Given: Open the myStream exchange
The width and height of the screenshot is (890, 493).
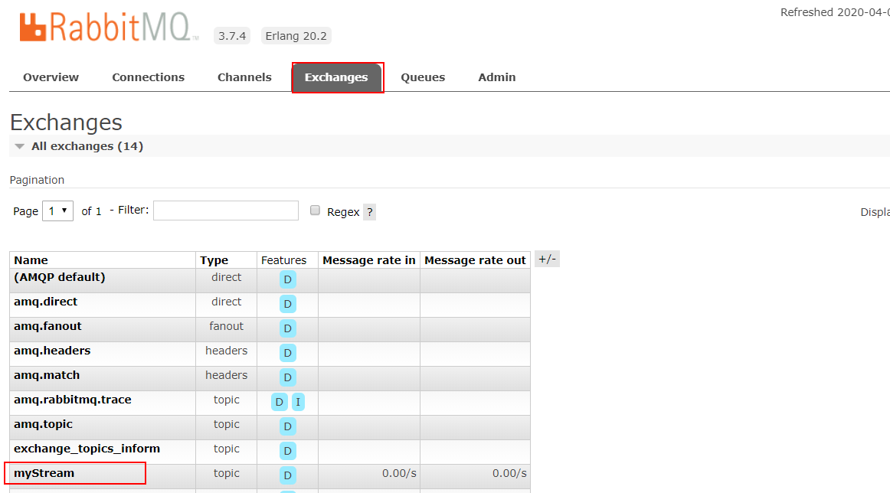Looking at the screenshot, I should coord(44,473).
